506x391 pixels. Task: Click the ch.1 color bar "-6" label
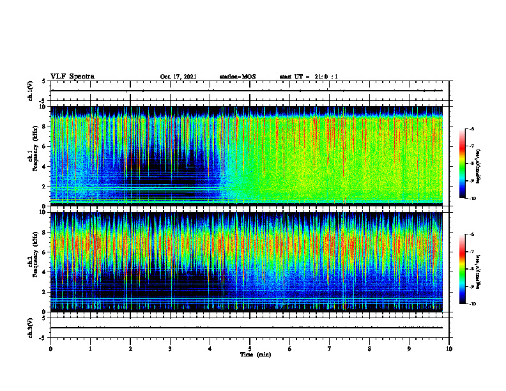[472, 128]
